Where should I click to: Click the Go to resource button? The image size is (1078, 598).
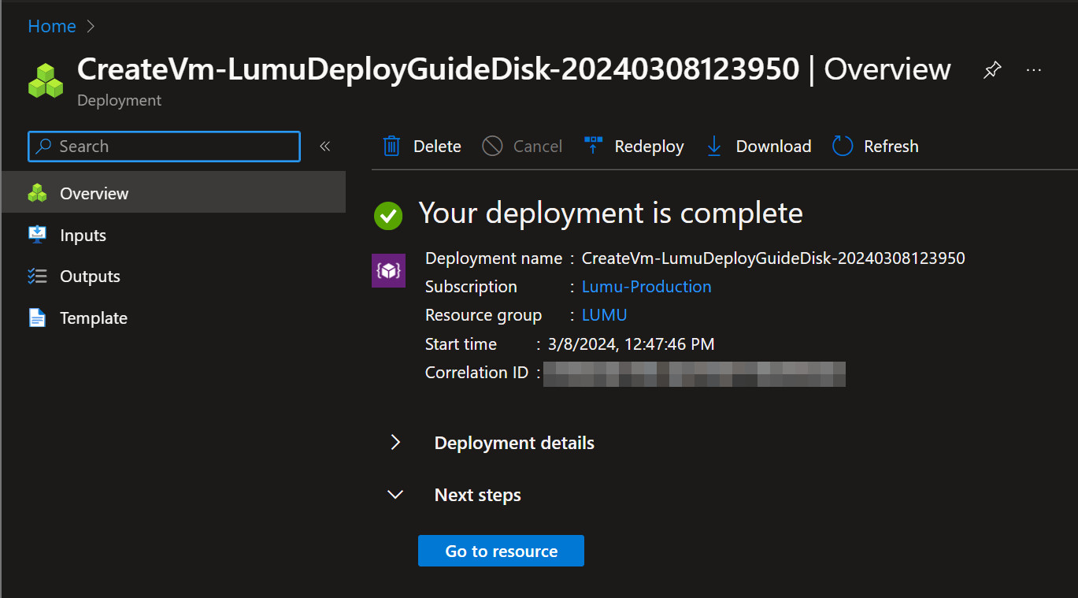(501, 552)
